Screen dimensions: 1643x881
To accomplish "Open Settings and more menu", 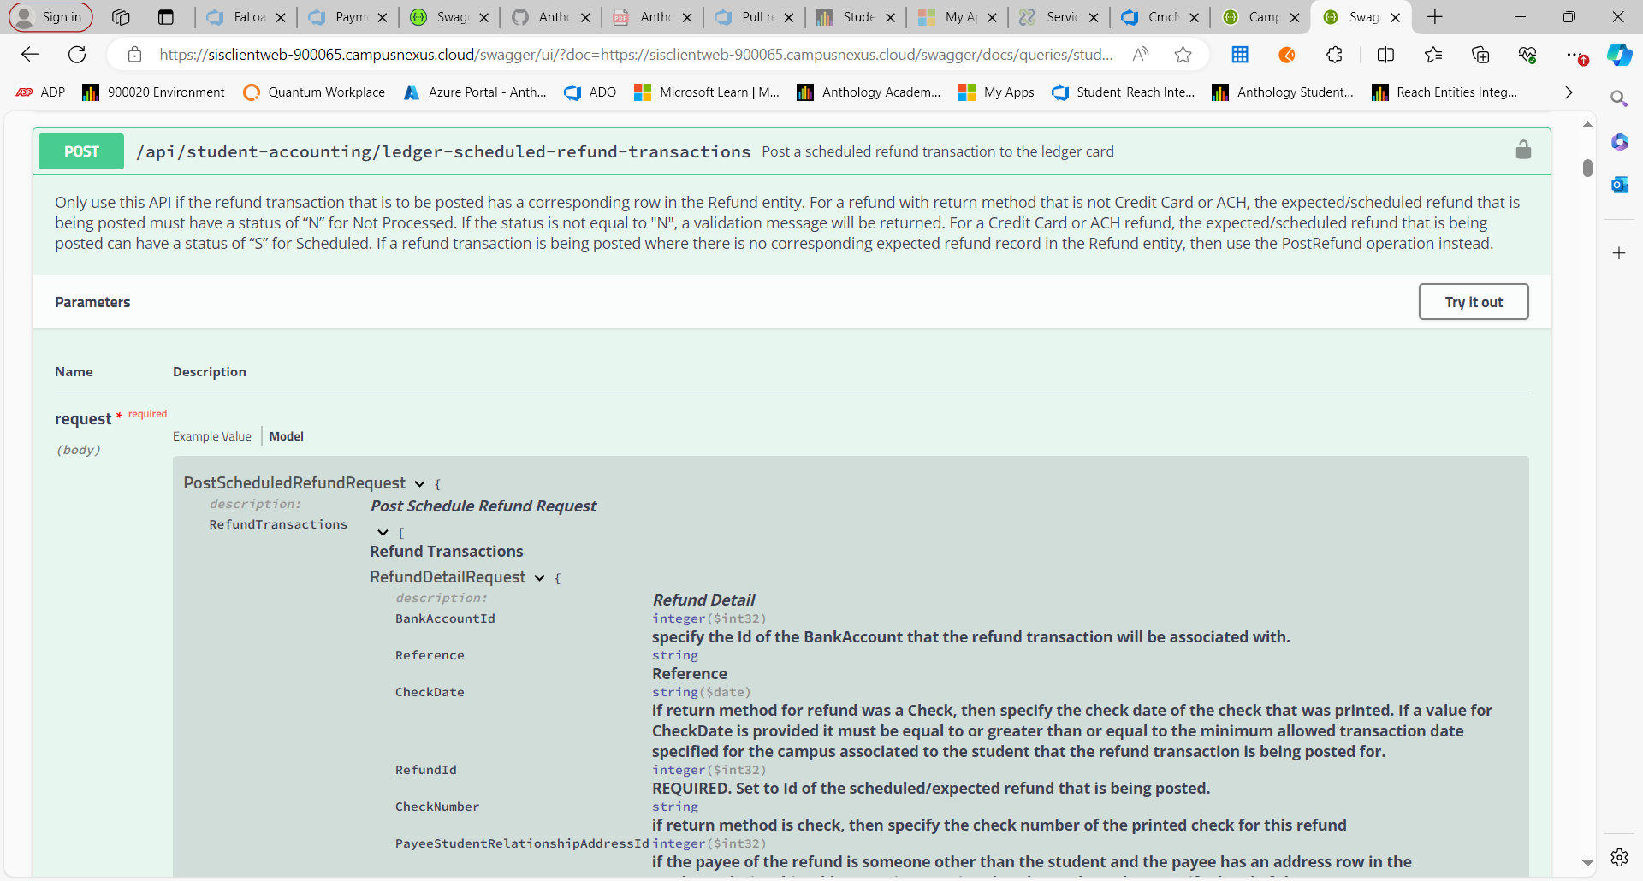I will point(1575,55).
